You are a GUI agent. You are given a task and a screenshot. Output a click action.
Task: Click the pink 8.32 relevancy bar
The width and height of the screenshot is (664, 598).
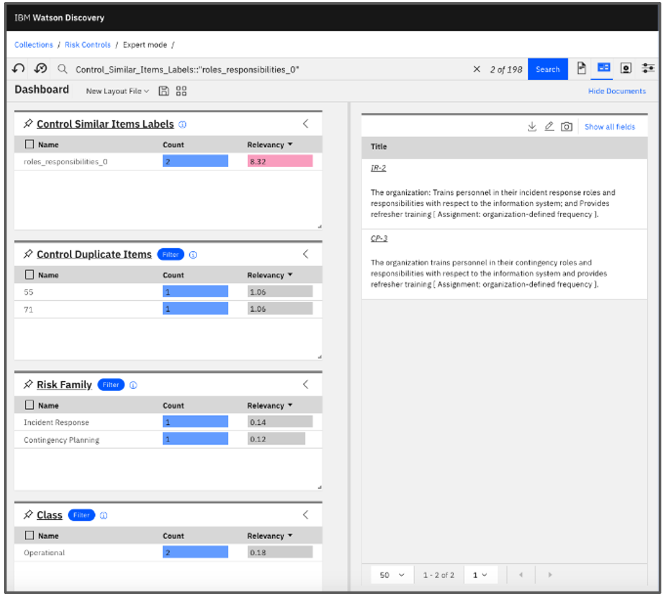tap(280, 161)
